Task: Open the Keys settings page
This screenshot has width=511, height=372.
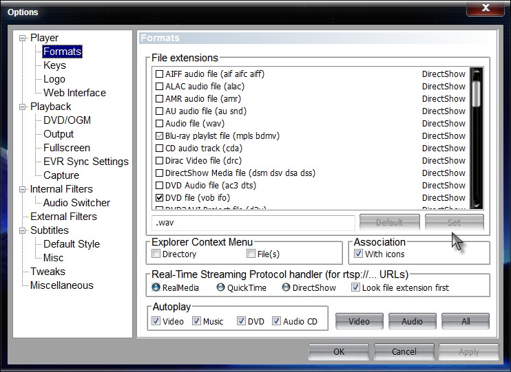Action: (55, 65)
